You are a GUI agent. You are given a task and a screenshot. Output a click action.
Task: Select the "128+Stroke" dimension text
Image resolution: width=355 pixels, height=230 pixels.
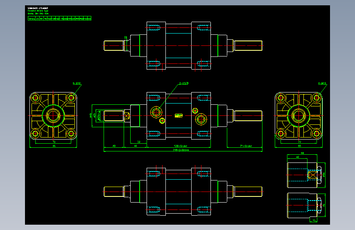[181, 146]
